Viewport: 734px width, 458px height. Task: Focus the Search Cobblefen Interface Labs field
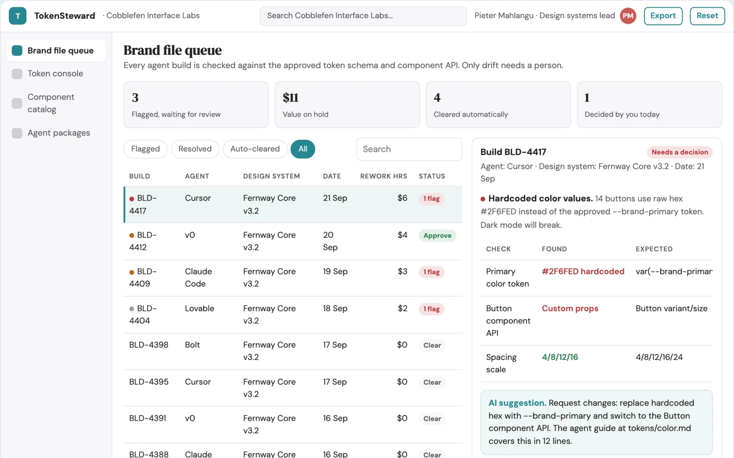click(x=363, y=16)
